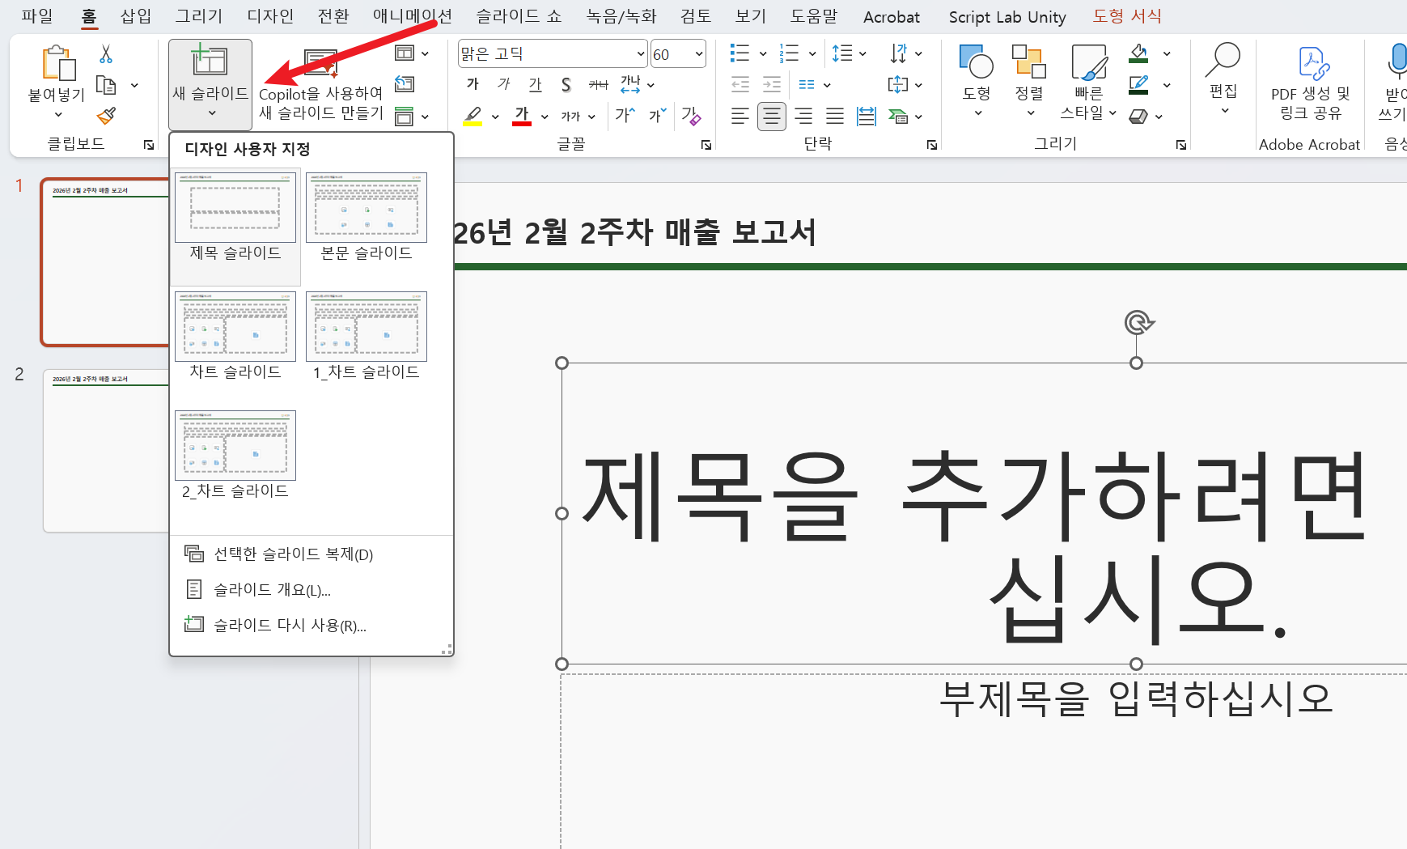Justify paragraph text
The image size is (1407, 849).
835,116
